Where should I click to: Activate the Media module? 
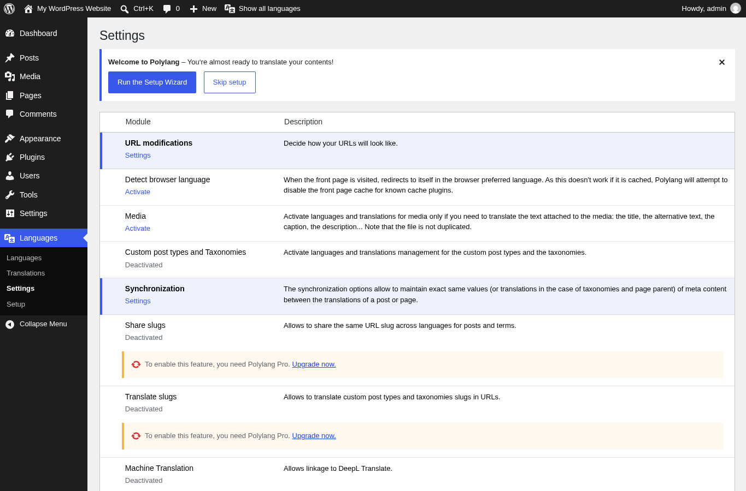coord(138,229)
